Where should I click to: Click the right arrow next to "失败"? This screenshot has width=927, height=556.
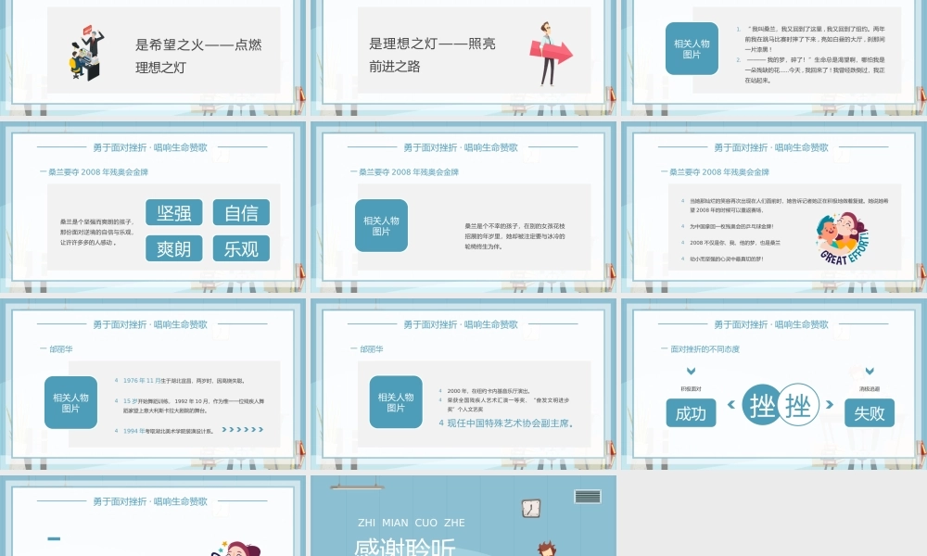click(x=830, y=405)
